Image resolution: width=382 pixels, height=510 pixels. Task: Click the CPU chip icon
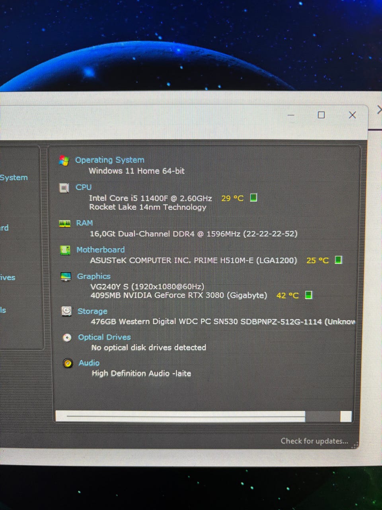click(64, 188)
